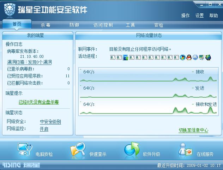Click the 软件升级 button label

coord(151,154)
